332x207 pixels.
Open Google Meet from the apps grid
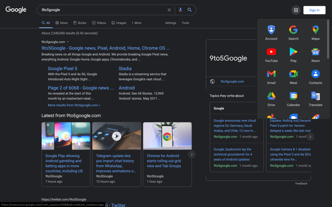293,77
